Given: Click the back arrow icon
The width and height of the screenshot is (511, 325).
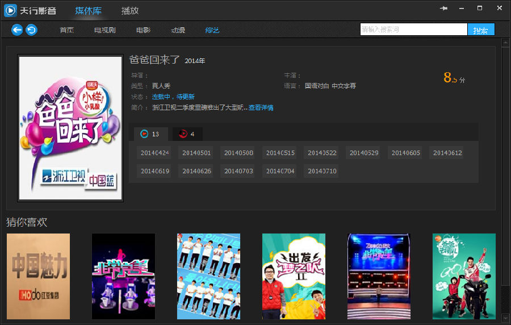Looking at the screenshot, I should pyautogui.click(x=17, y=30).
